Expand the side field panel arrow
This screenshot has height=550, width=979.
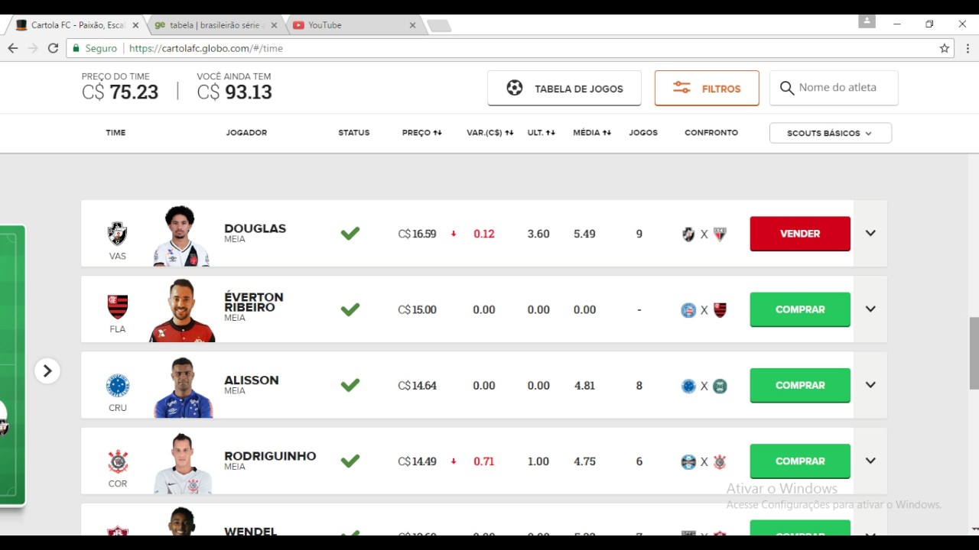47,370
